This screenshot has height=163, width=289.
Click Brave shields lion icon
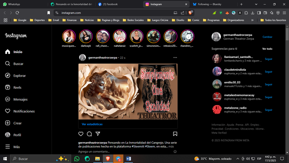(190, 13)
